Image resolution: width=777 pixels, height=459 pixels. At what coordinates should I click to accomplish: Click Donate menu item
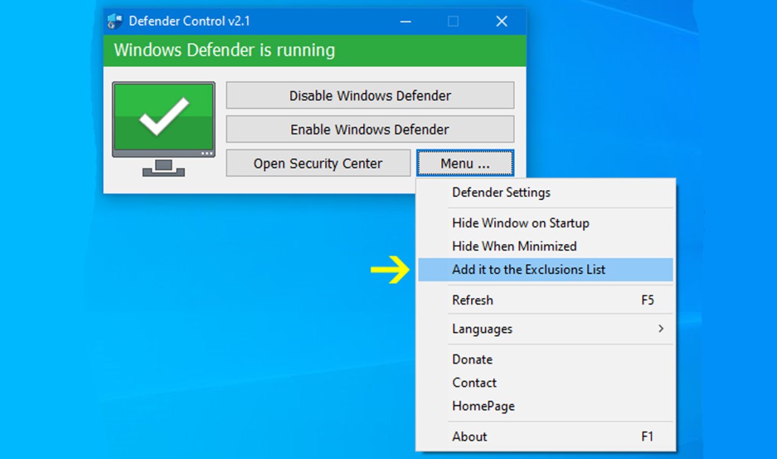(x=472, y=359)
